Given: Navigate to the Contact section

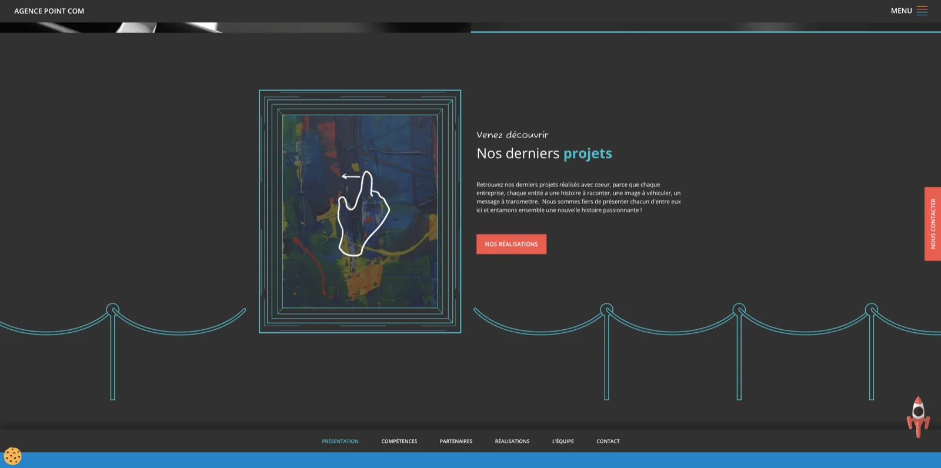Looking at the screenshot, I should coord(608,441).
